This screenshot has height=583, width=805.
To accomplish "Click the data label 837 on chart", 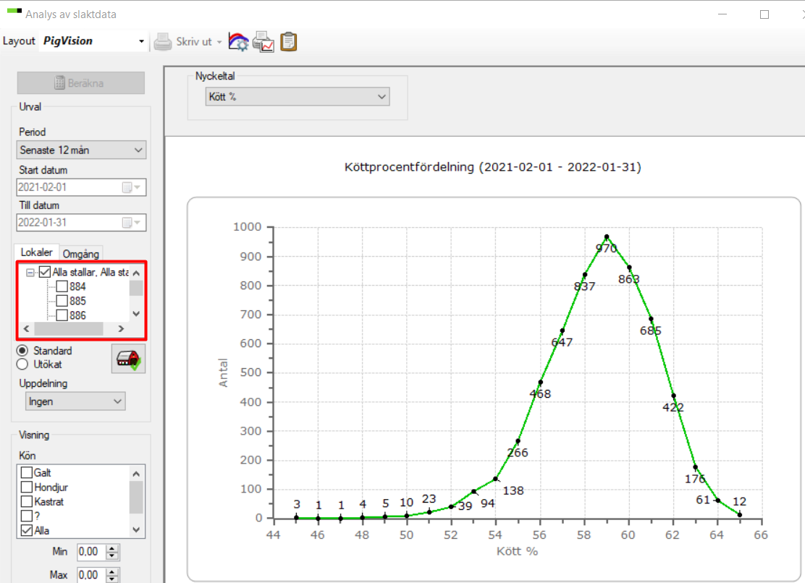I will [x=585, y=286].
